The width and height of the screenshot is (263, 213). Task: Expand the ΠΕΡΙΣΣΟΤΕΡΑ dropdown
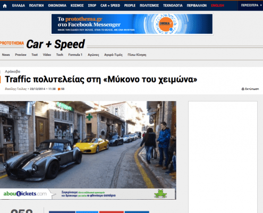[x=251, y=5]
